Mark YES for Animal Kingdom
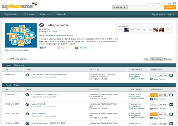Screen dimensions: 178x126 pyautogui.click(x=154, y=124)
